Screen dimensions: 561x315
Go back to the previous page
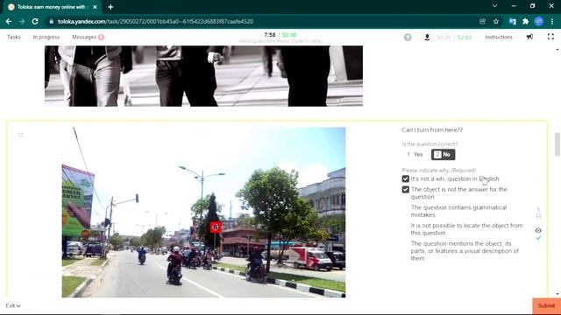click(x=9, y=21)
